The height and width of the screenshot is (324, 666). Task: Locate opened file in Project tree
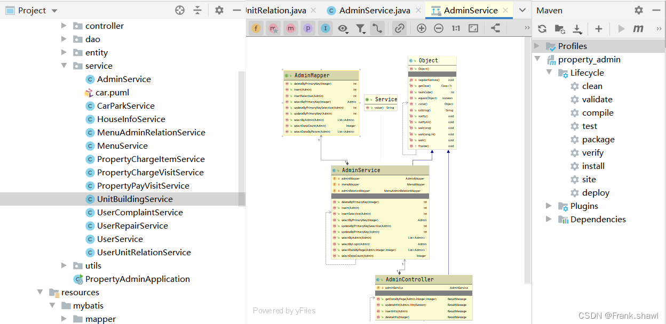click(180, 10)
